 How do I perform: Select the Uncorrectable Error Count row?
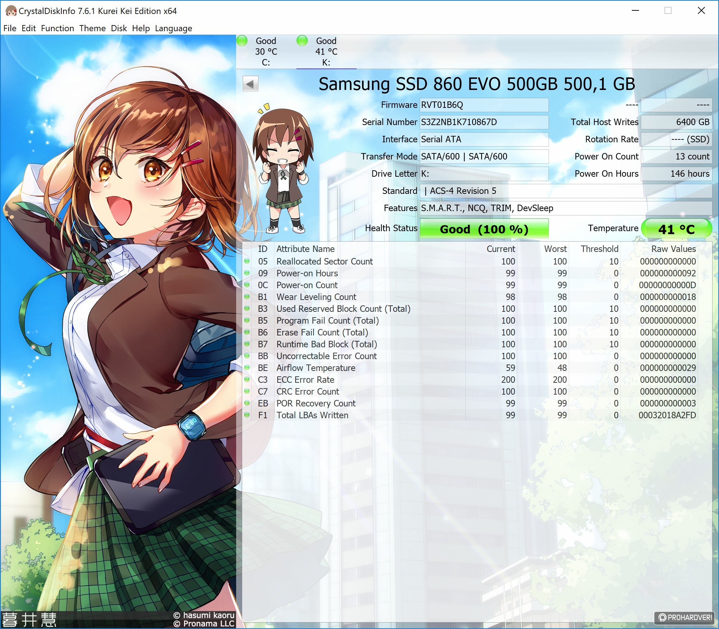pos(470,356)
